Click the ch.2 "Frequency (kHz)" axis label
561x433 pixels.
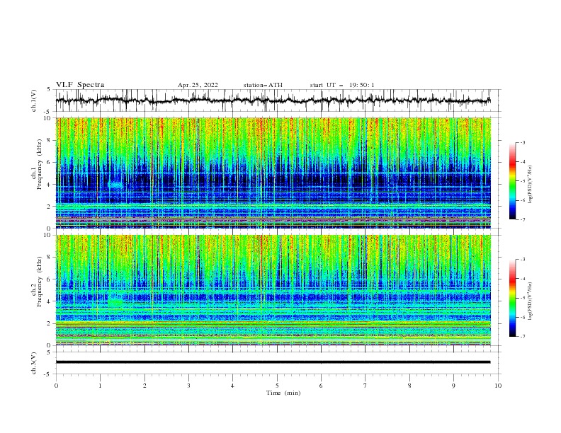40,281
